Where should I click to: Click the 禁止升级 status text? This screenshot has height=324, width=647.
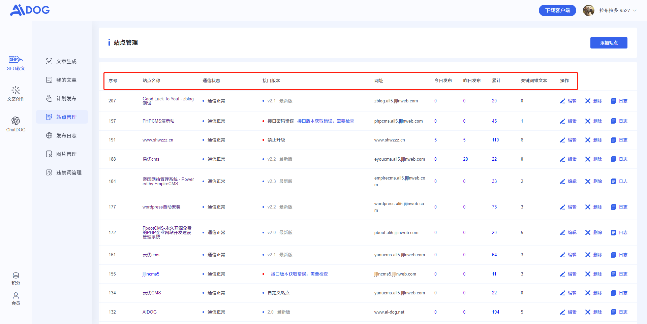(x=276, y=140)
